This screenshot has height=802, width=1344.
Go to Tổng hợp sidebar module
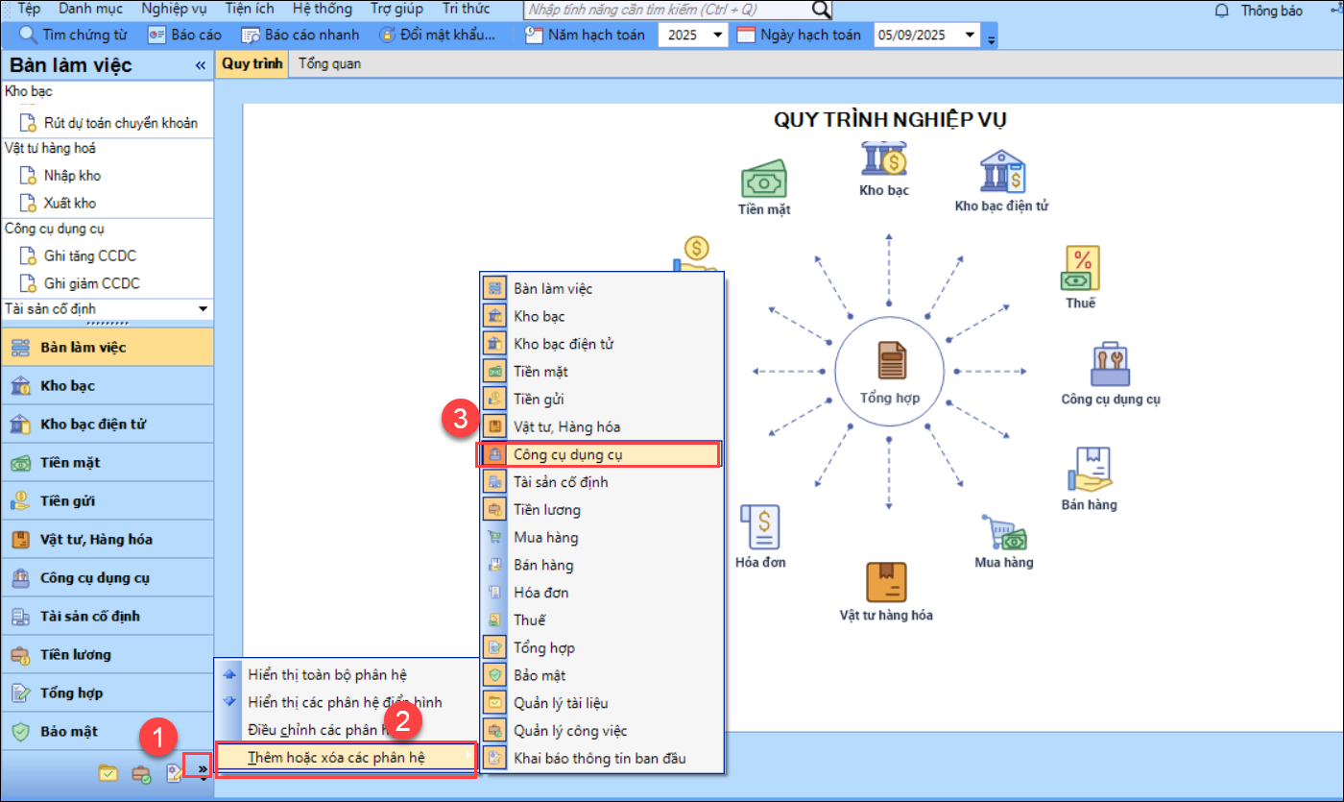[x=108, y=693]
